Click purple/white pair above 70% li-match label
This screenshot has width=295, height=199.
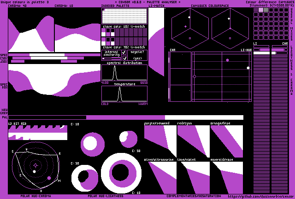(x=103, y=41)
